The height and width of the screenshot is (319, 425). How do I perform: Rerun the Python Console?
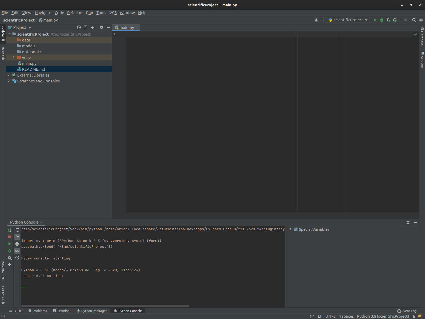point(10,230)
